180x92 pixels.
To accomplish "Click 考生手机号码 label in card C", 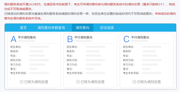I will point(131,73).
